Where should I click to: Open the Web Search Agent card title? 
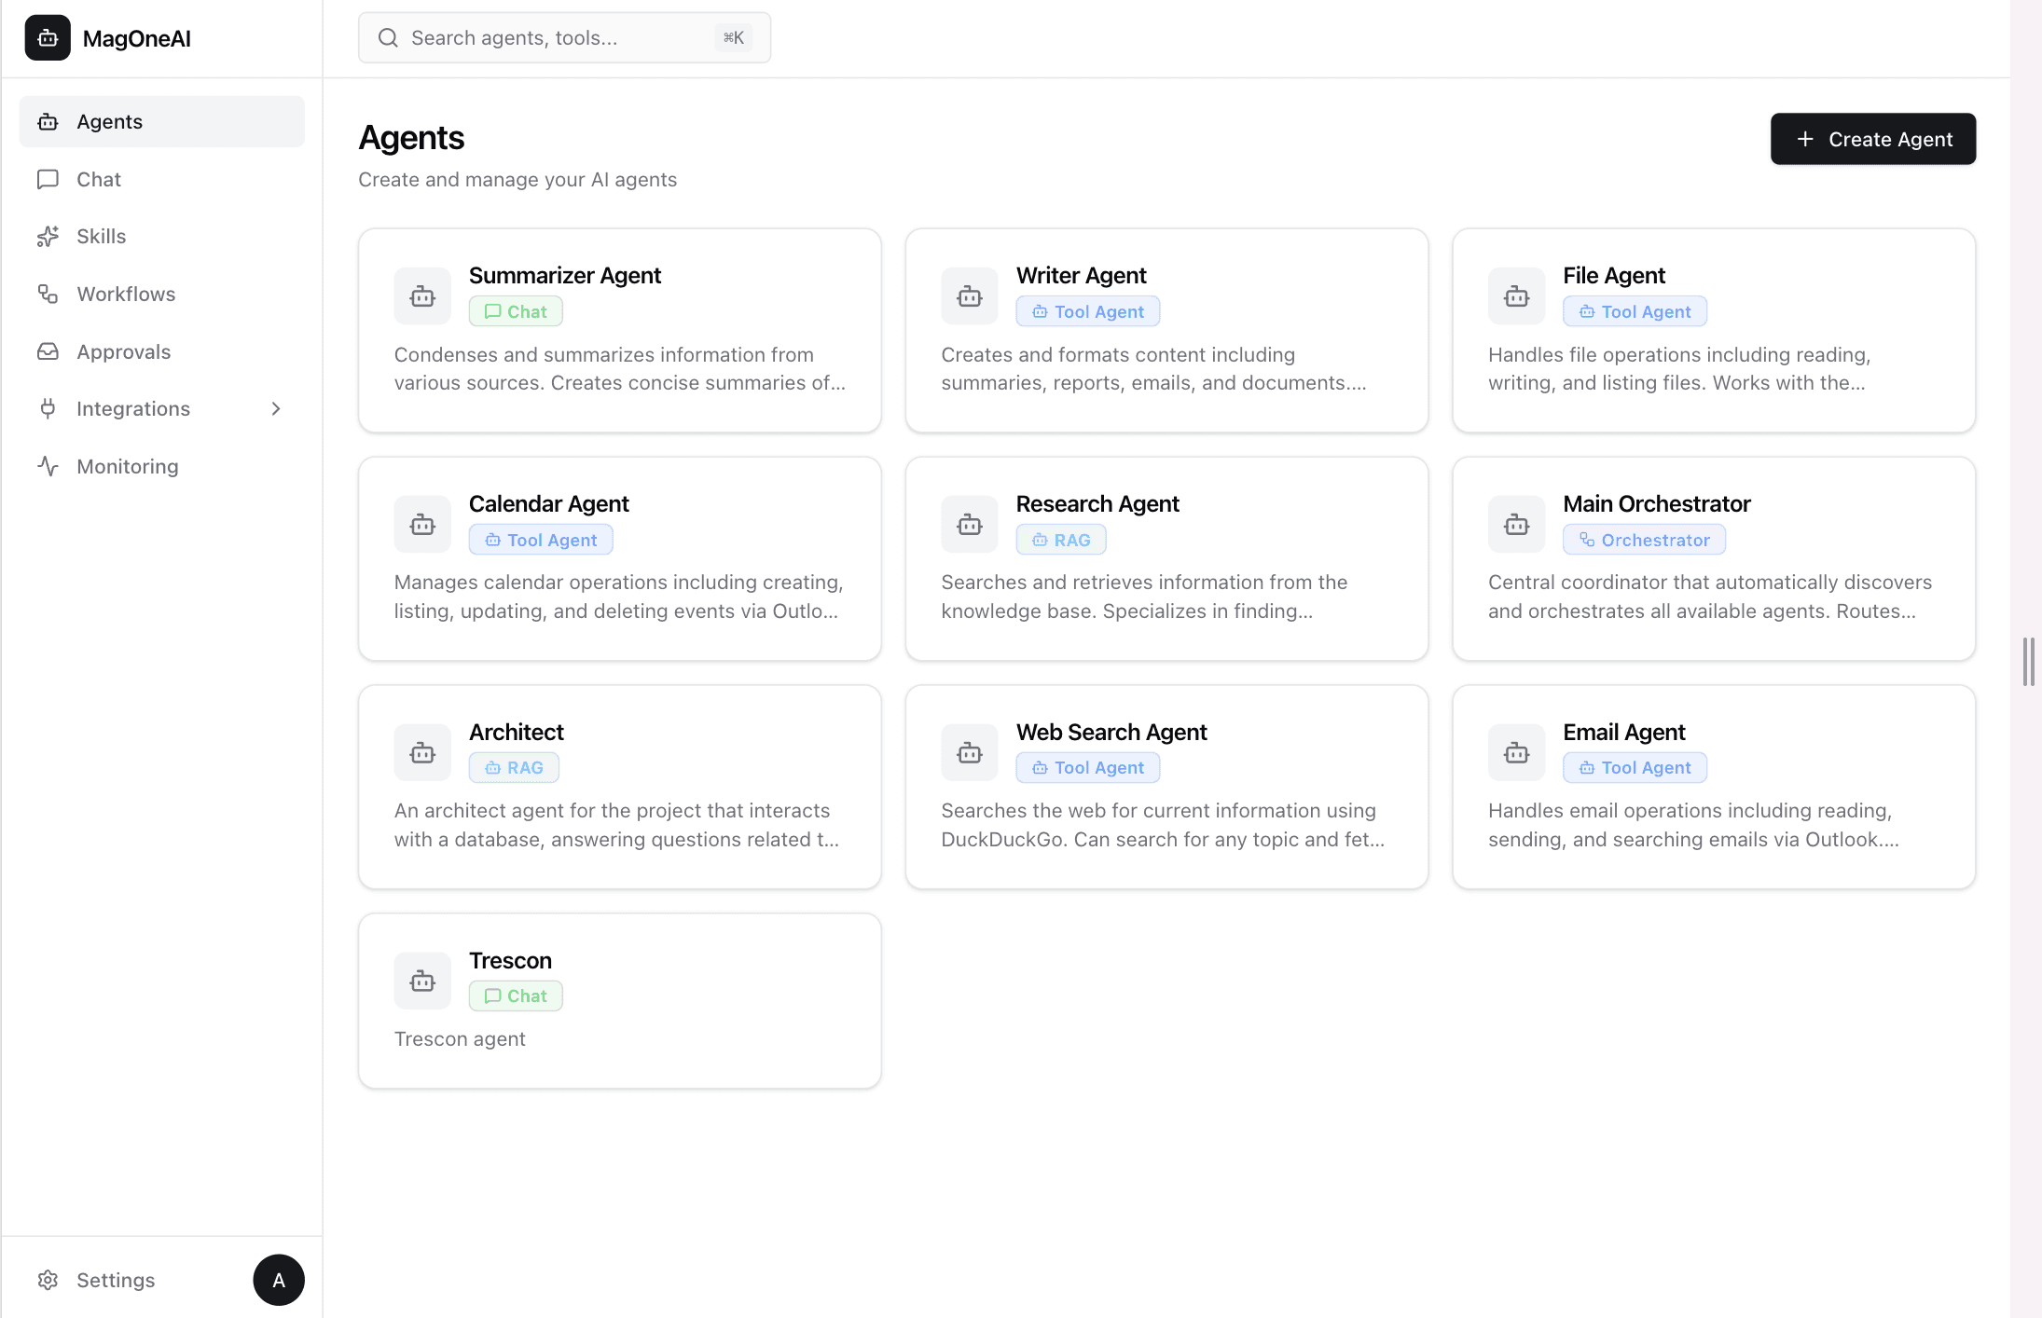(1111, 732)
